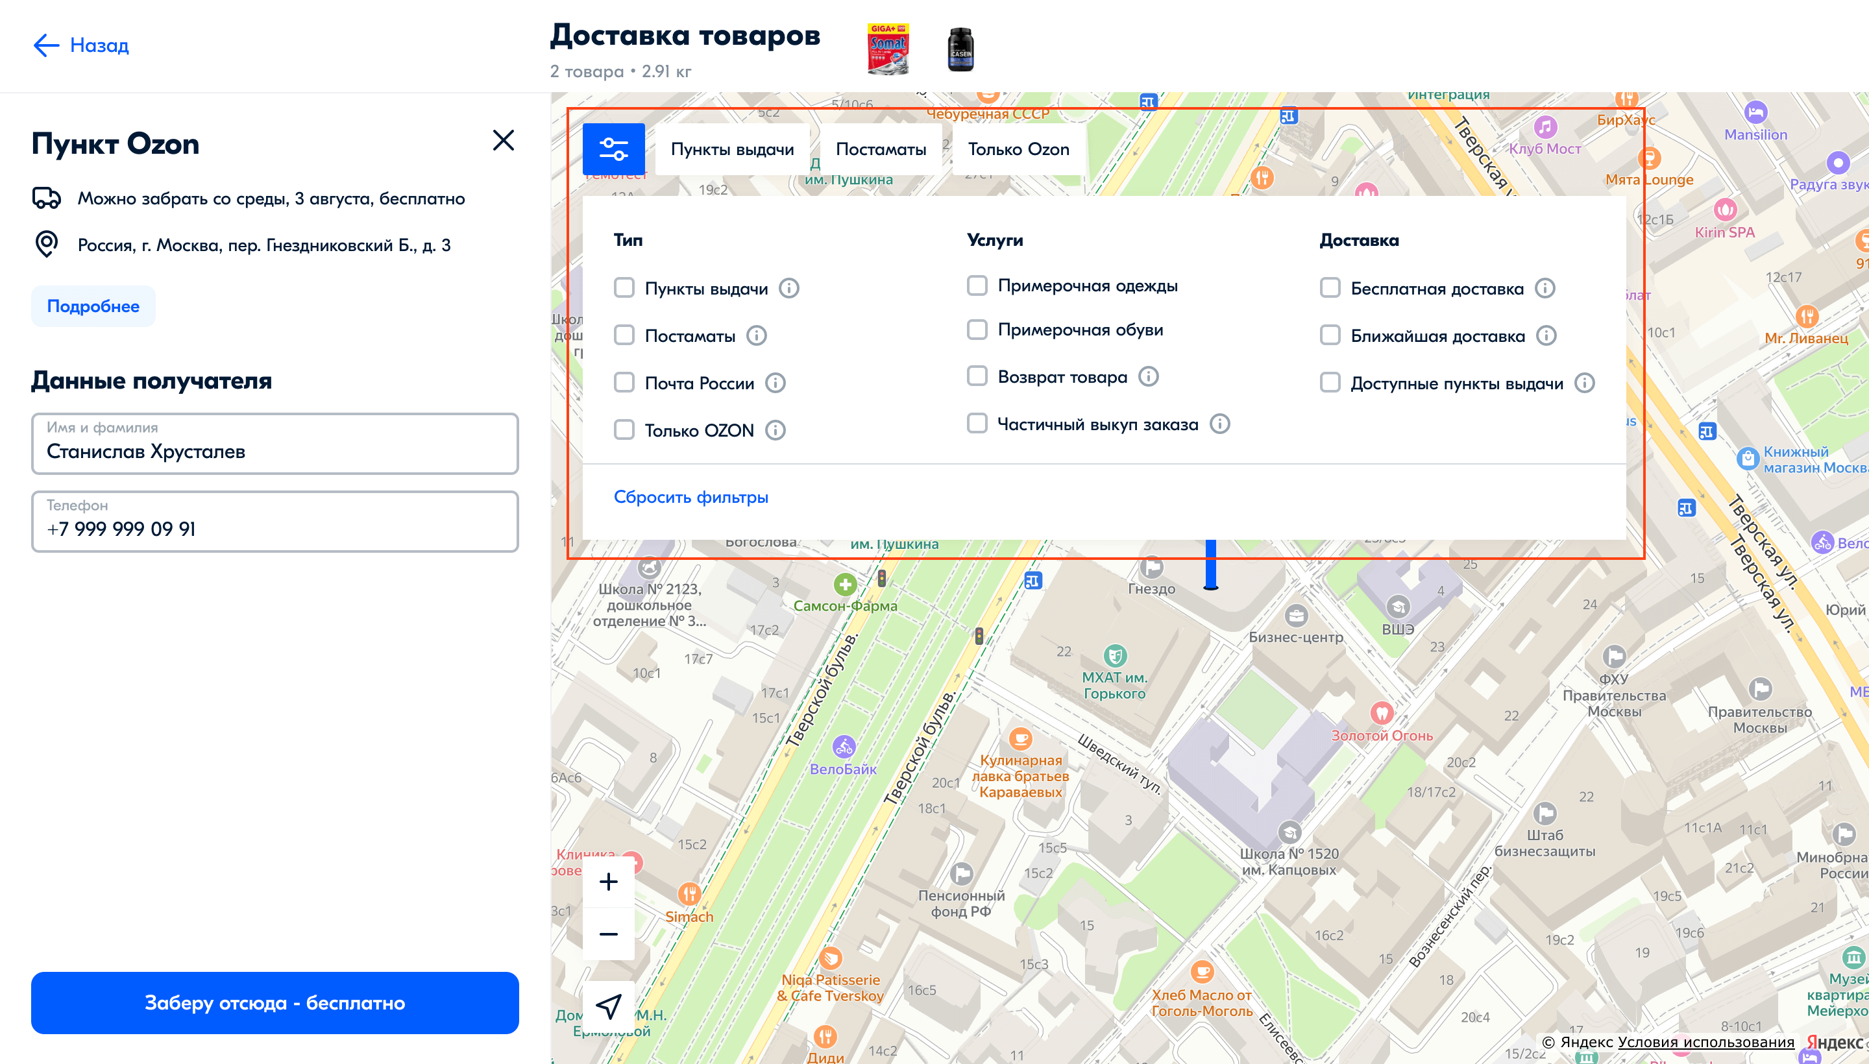Click the Штаб бизнесзащиты marker
1869x1064 pixels.
(1545, 813)
